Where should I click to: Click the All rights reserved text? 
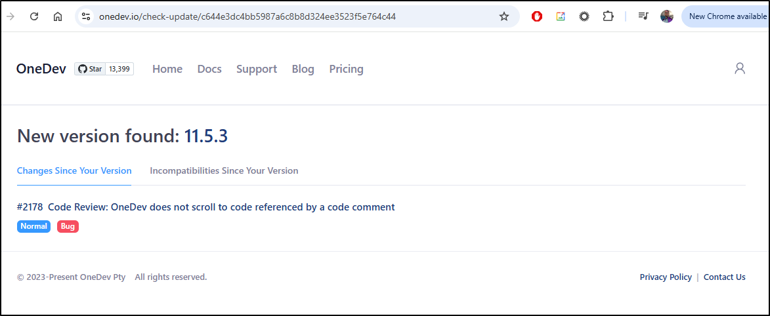click(x=171, y=277)
